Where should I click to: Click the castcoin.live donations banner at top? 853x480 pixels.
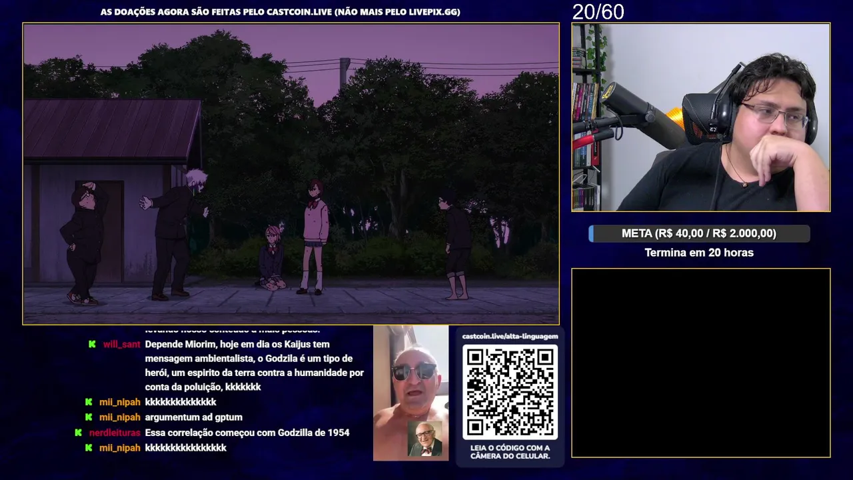click(281, 12)
